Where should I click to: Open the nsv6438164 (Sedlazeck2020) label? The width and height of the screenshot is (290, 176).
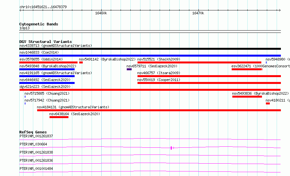[75, 114]
